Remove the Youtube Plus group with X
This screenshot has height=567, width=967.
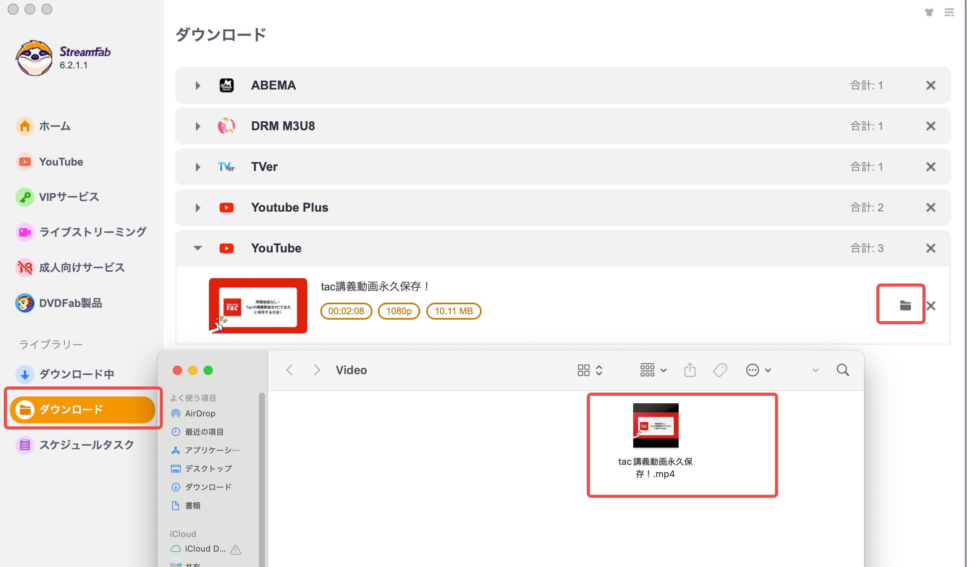click(931, 207)
